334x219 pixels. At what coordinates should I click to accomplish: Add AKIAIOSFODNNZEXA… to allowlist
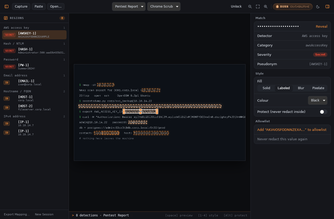292,130
